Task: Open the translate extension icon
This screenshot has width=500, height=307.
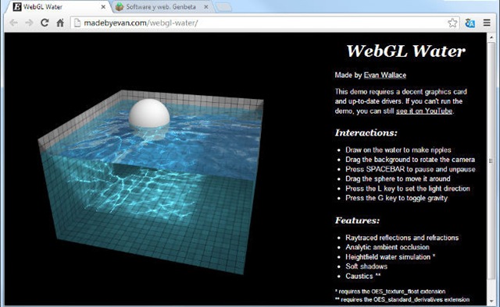Action: (470, 23)
